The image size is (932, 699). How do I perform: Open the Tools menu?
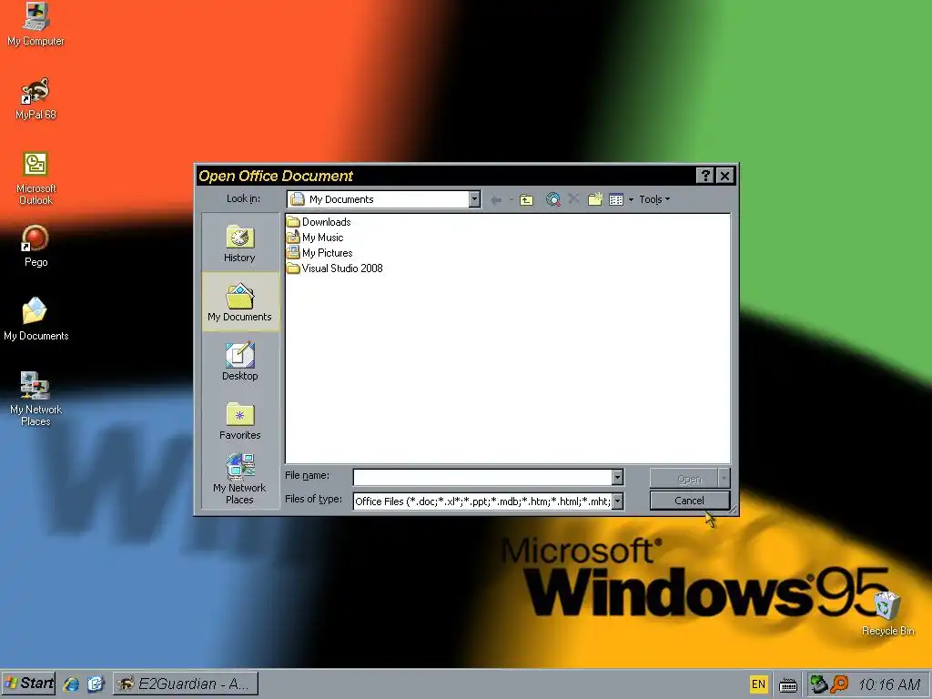pyautogui.click(x=653, y=199)
